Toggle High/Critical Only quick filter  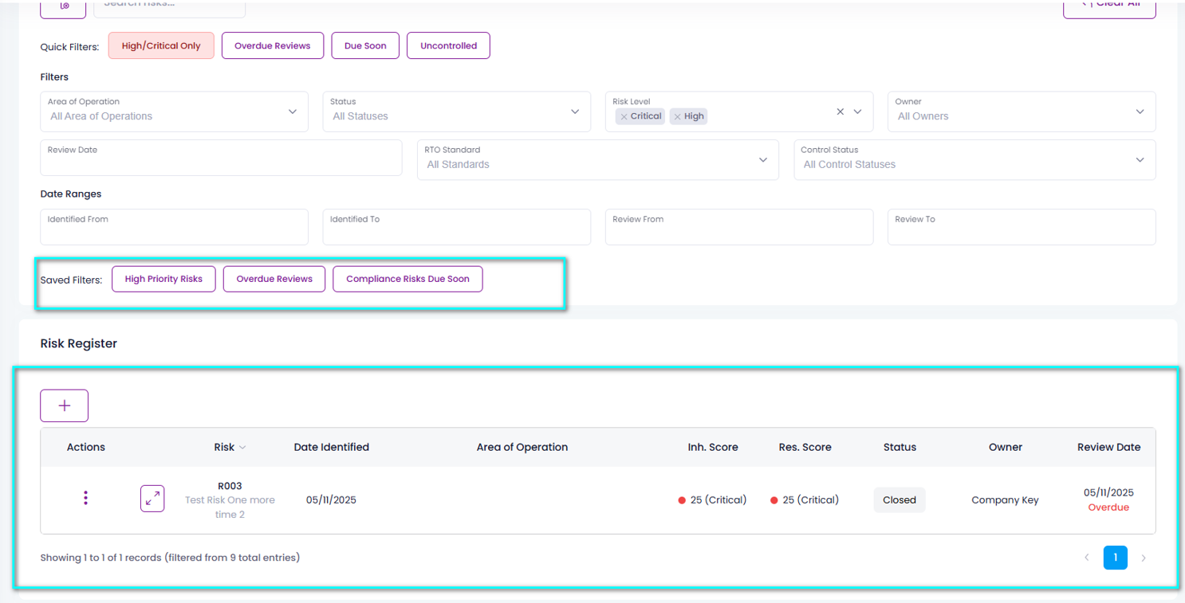(x=161, y=45)
